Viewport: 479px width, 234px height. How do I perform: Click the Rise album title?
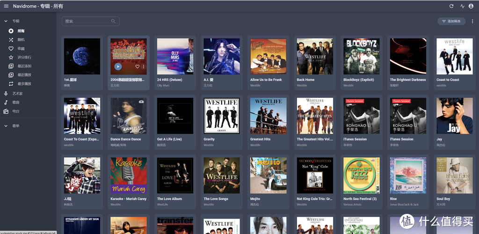393,199
